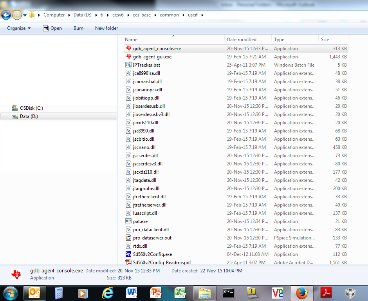Select rtdx.dll file name
368x301 pixels.
point(140,246)
